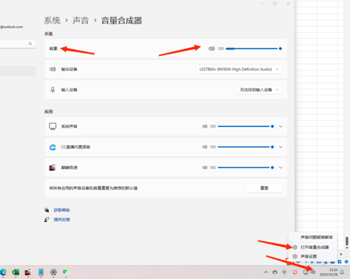Click the blue gear icon in floating toolbar

[x=346, y=262]
